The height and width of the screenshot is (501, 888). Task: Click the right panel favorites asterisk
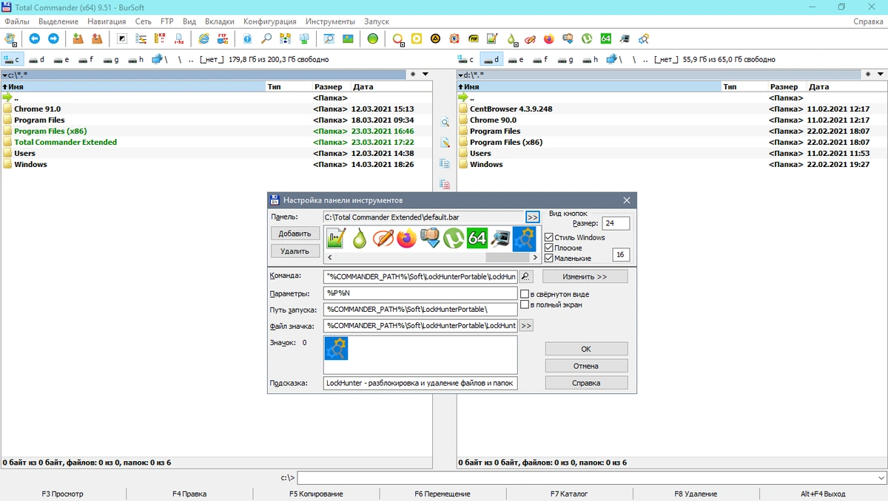[868, 75]
